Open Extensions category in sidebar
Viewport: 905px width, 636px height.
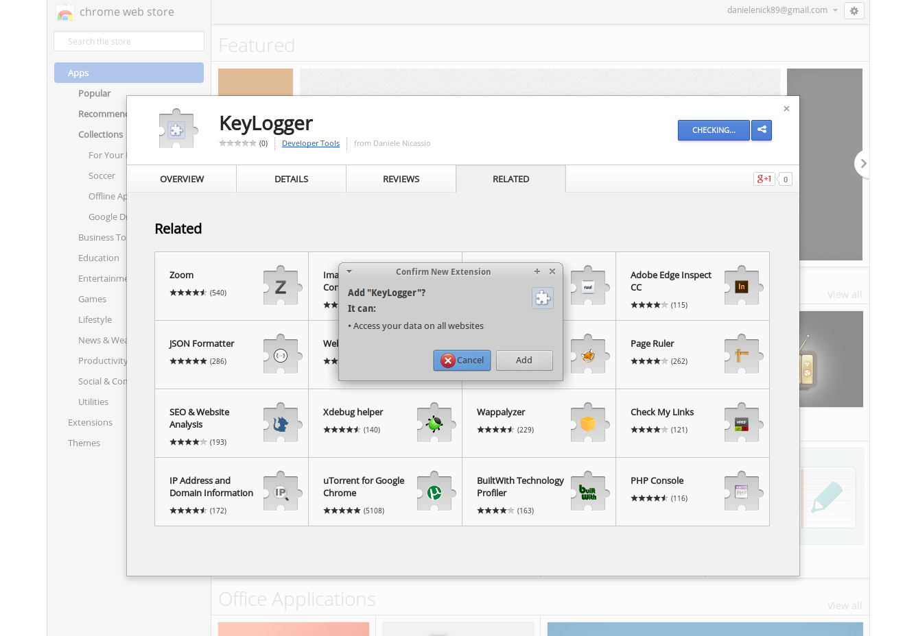point(90,422)
